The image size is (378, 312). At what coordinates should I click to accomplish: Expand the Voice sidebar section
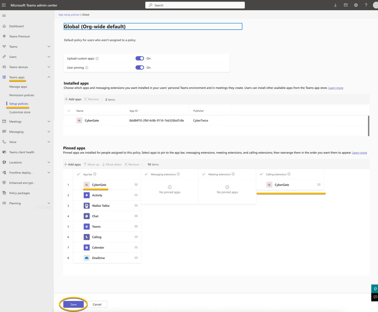(x=49, y=142)
